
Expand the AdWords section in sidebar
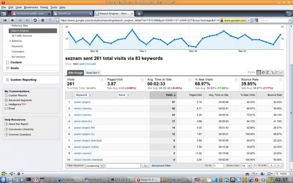(x=10, y=41)
